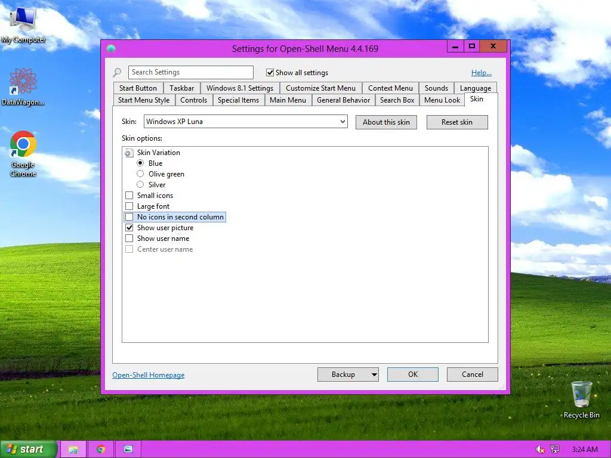Click the muted volume tray icon
This screenshot has height=458, width=611.
(539, 450)
